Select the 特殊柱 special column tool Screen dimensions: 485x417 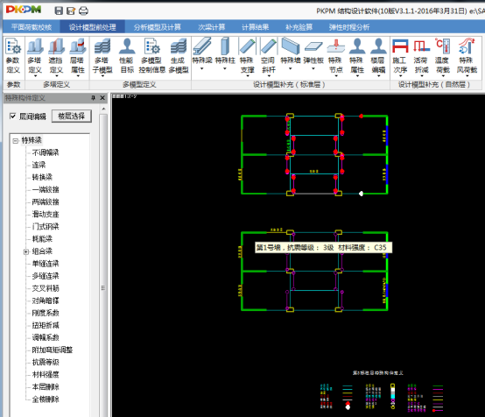pos(225,54)
